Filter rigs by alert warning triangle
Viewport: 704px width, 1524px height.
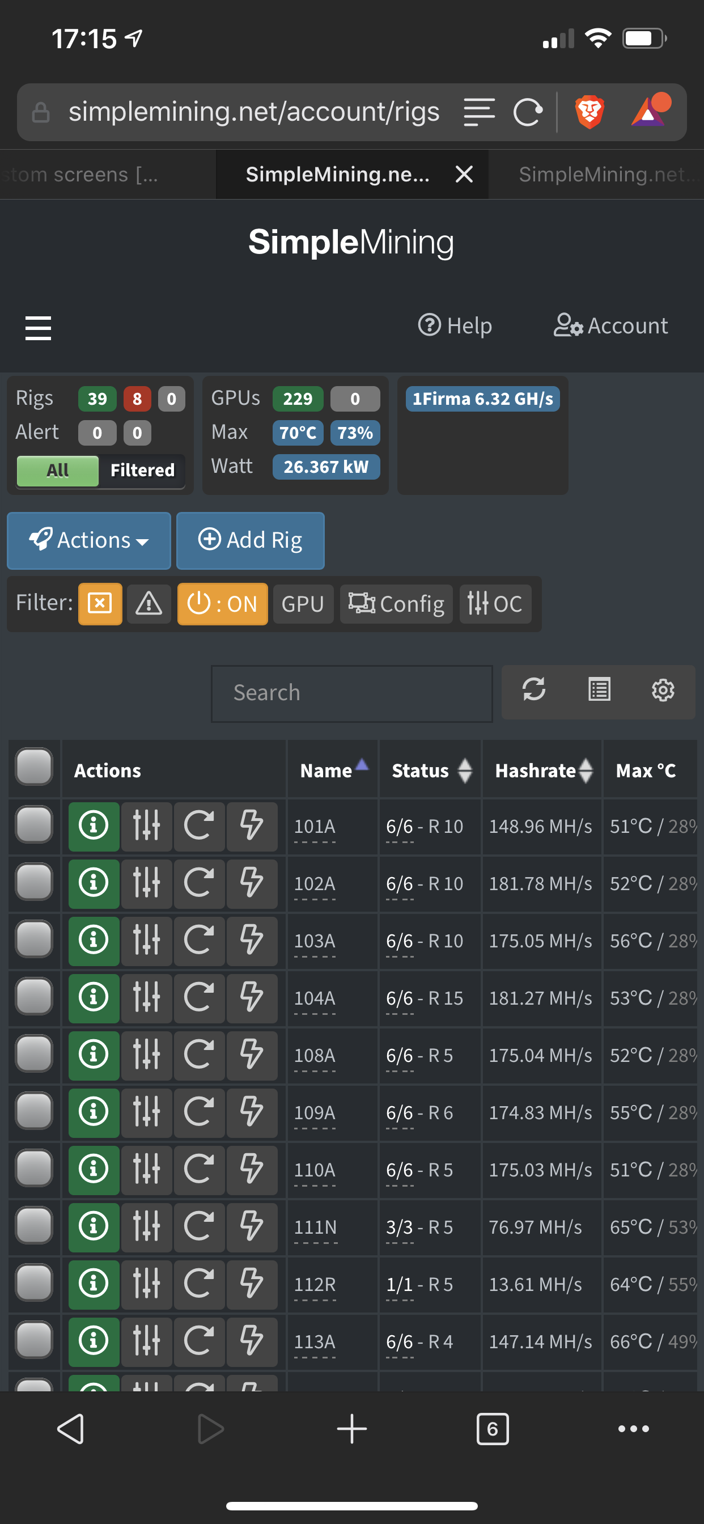(x=149, y=603)
